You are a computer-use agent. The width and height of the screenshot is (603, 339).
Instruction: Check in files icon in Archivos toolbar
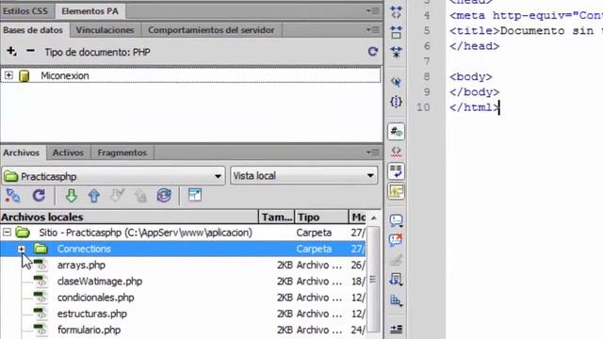coord(140,196)
